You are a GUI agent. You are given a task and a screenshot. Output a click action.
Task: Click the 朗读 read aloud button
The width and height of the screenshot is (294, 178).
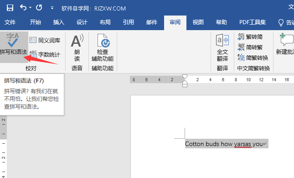point(77,47)
